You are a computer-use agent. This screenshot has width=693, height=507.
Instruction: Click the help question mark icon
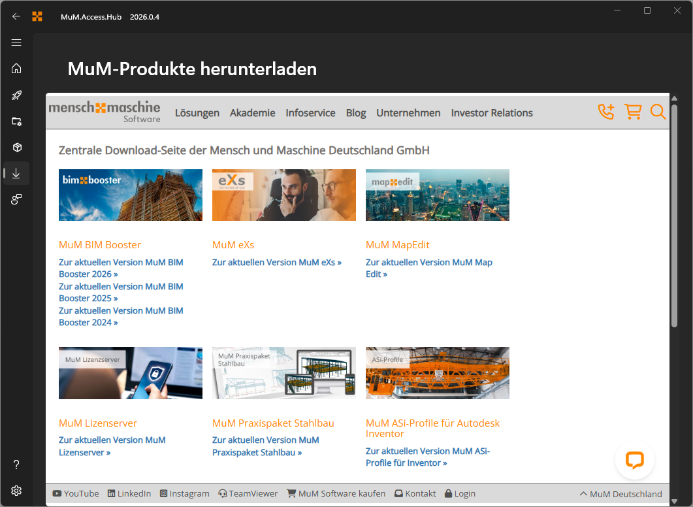[x=16, y=465]
